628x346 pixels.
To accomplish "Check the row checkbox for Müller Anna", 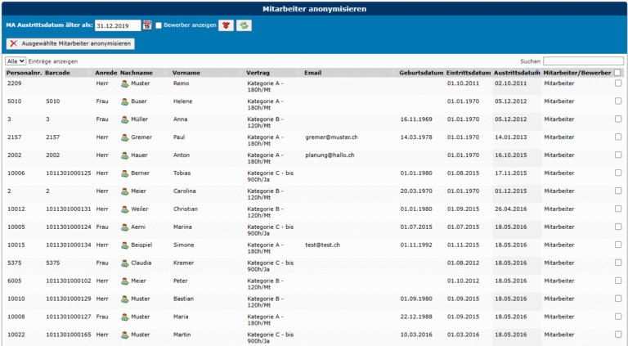I will click(618, 119).
